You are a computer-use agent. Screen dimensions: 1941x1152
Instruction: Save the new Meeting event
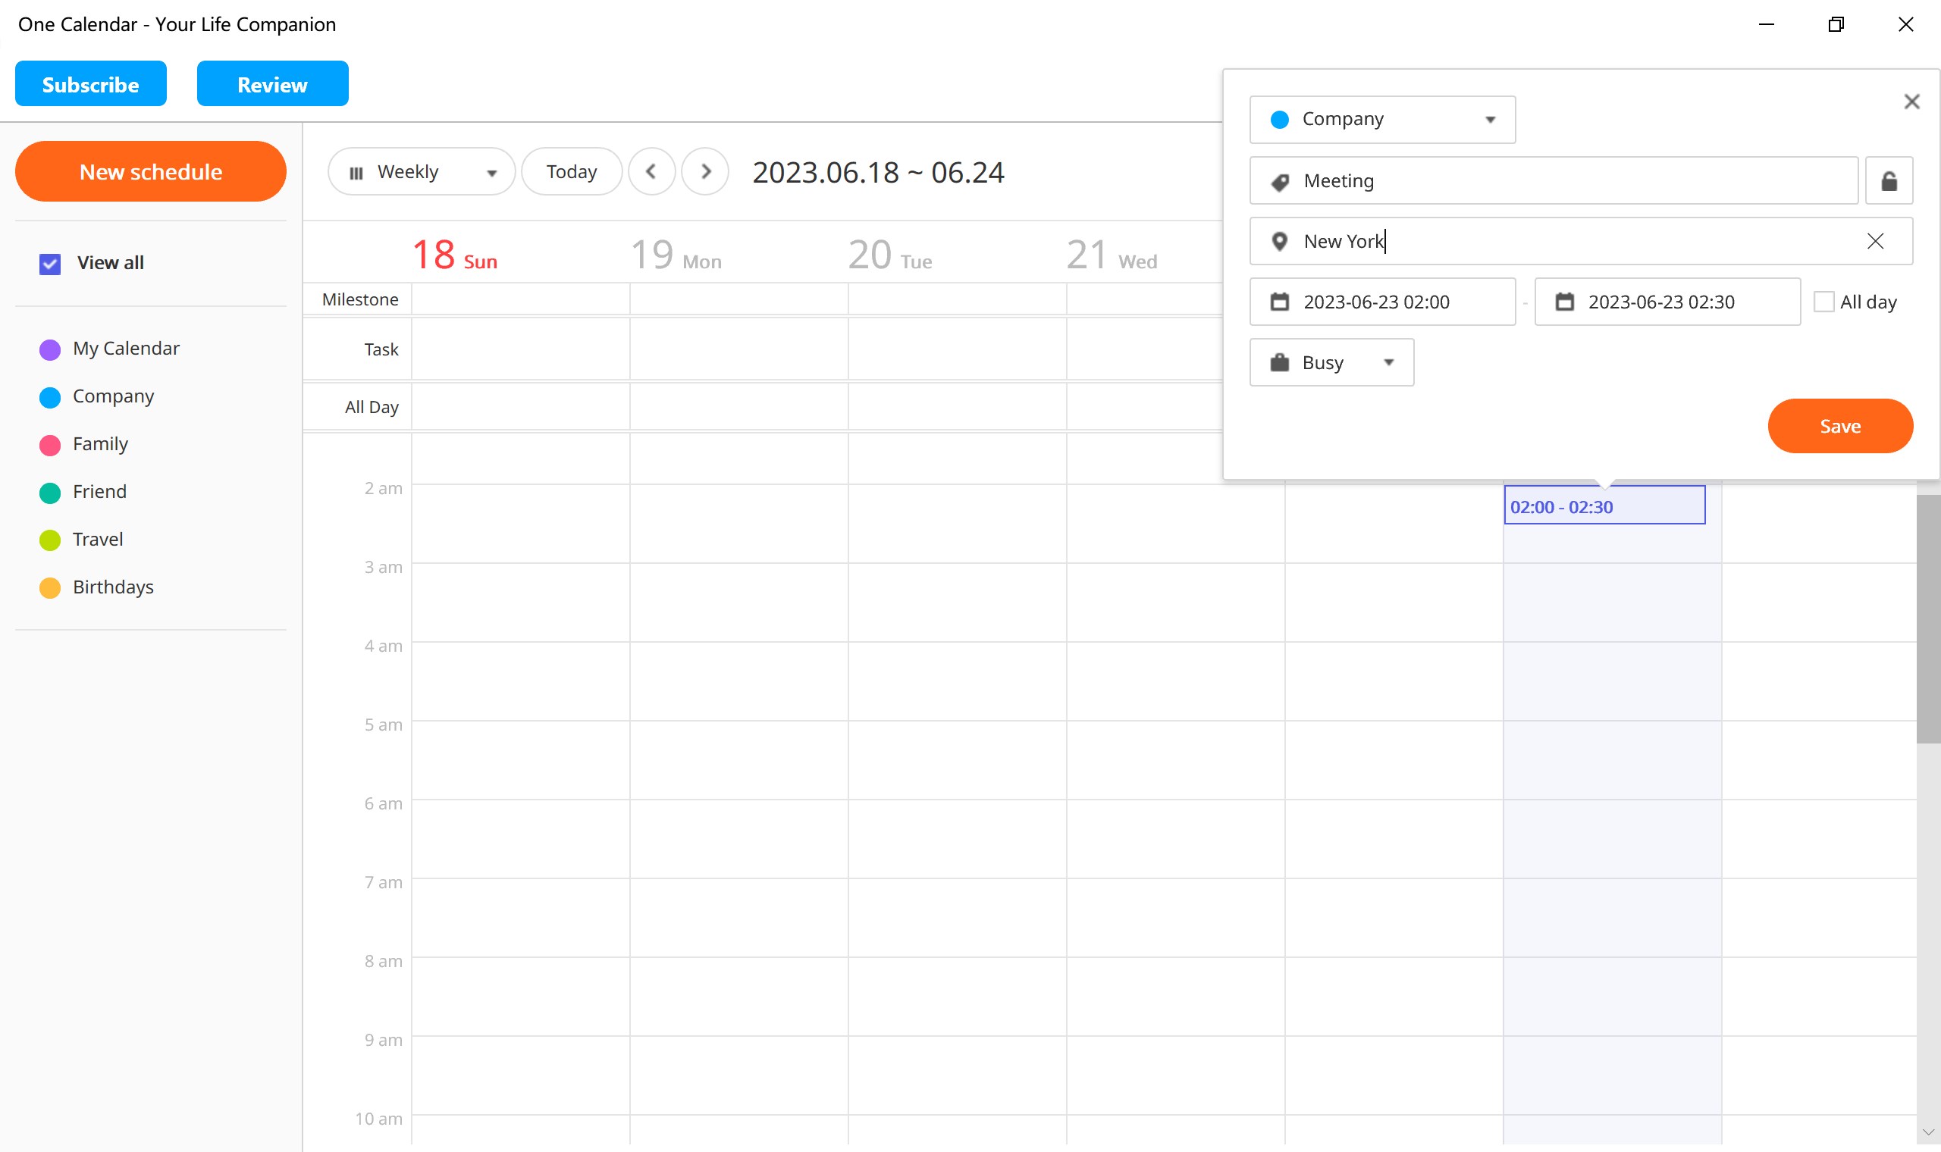1840,425
